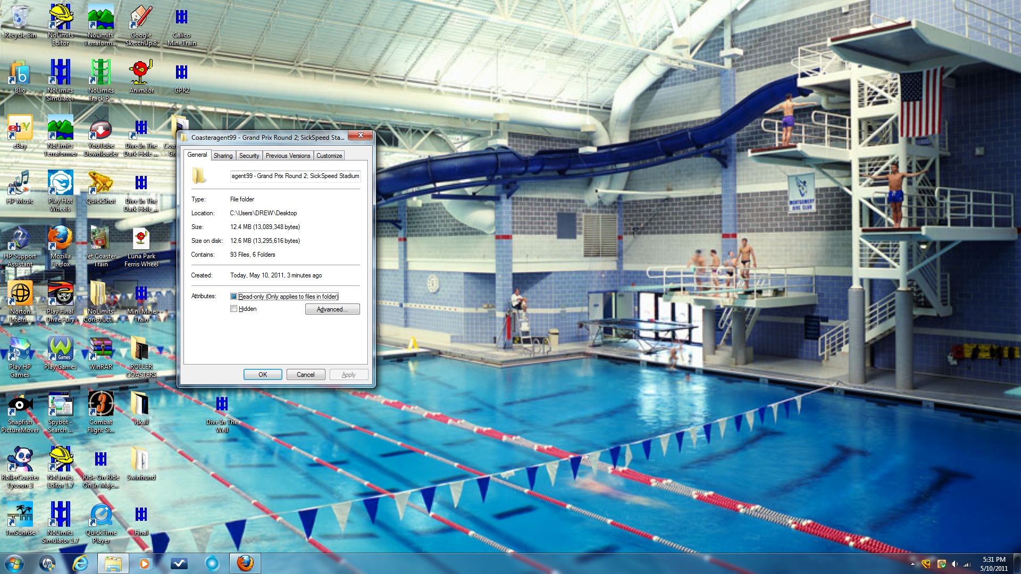The height and width of the screenshot is (574, 1021).
Task: Select the Luna Park Ferris Wheel icon
Action: 141,246
